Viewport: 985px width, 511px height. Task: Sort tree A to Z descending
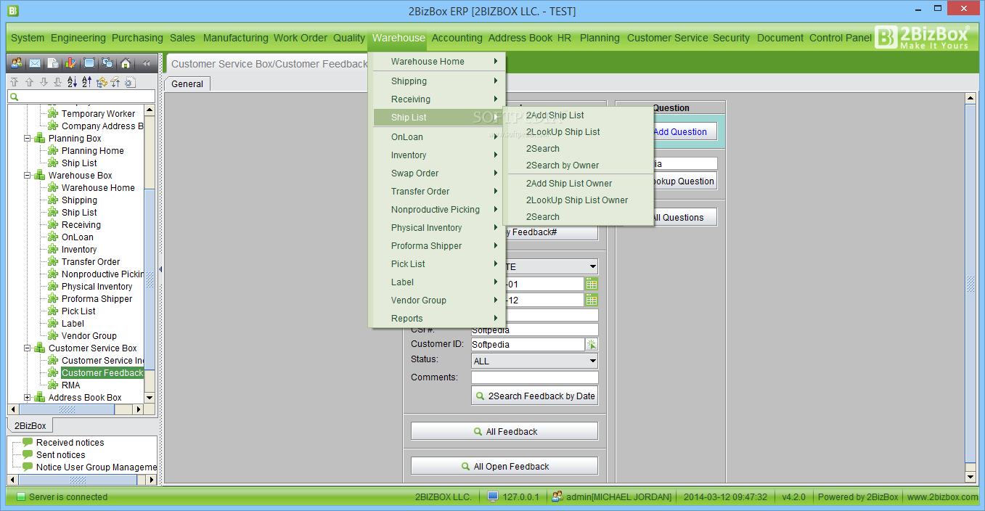point(72,82)
